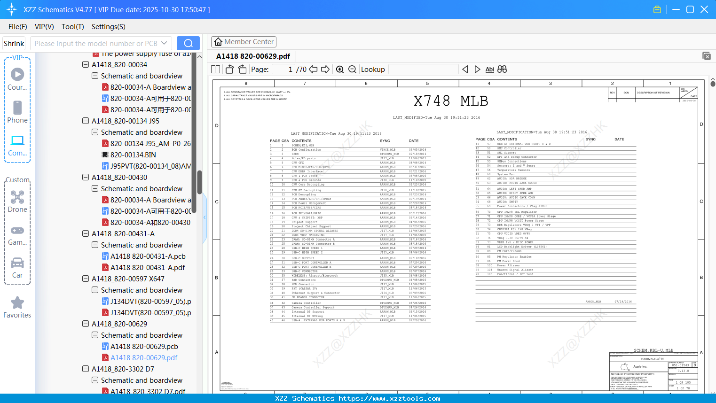This screenshot has height=403, width=716.
Task: Zoom in on the schematic page
Action: point(340,70)
